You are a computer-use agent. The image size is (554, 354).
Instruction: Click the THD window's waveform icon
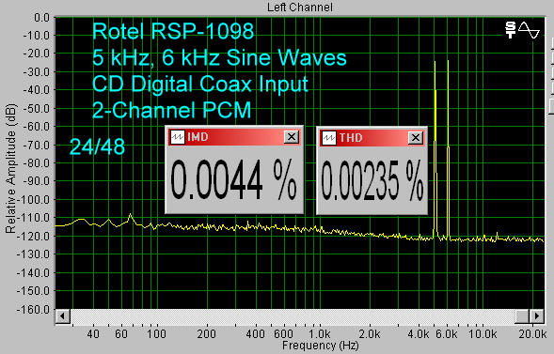pyautogui.click(x=329, y=138)
